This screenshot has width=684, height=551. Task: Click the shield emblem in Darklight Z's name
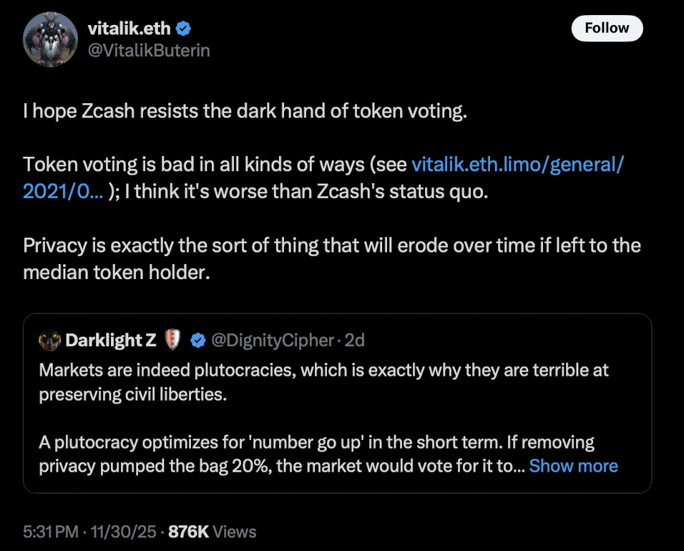point(172,341)
